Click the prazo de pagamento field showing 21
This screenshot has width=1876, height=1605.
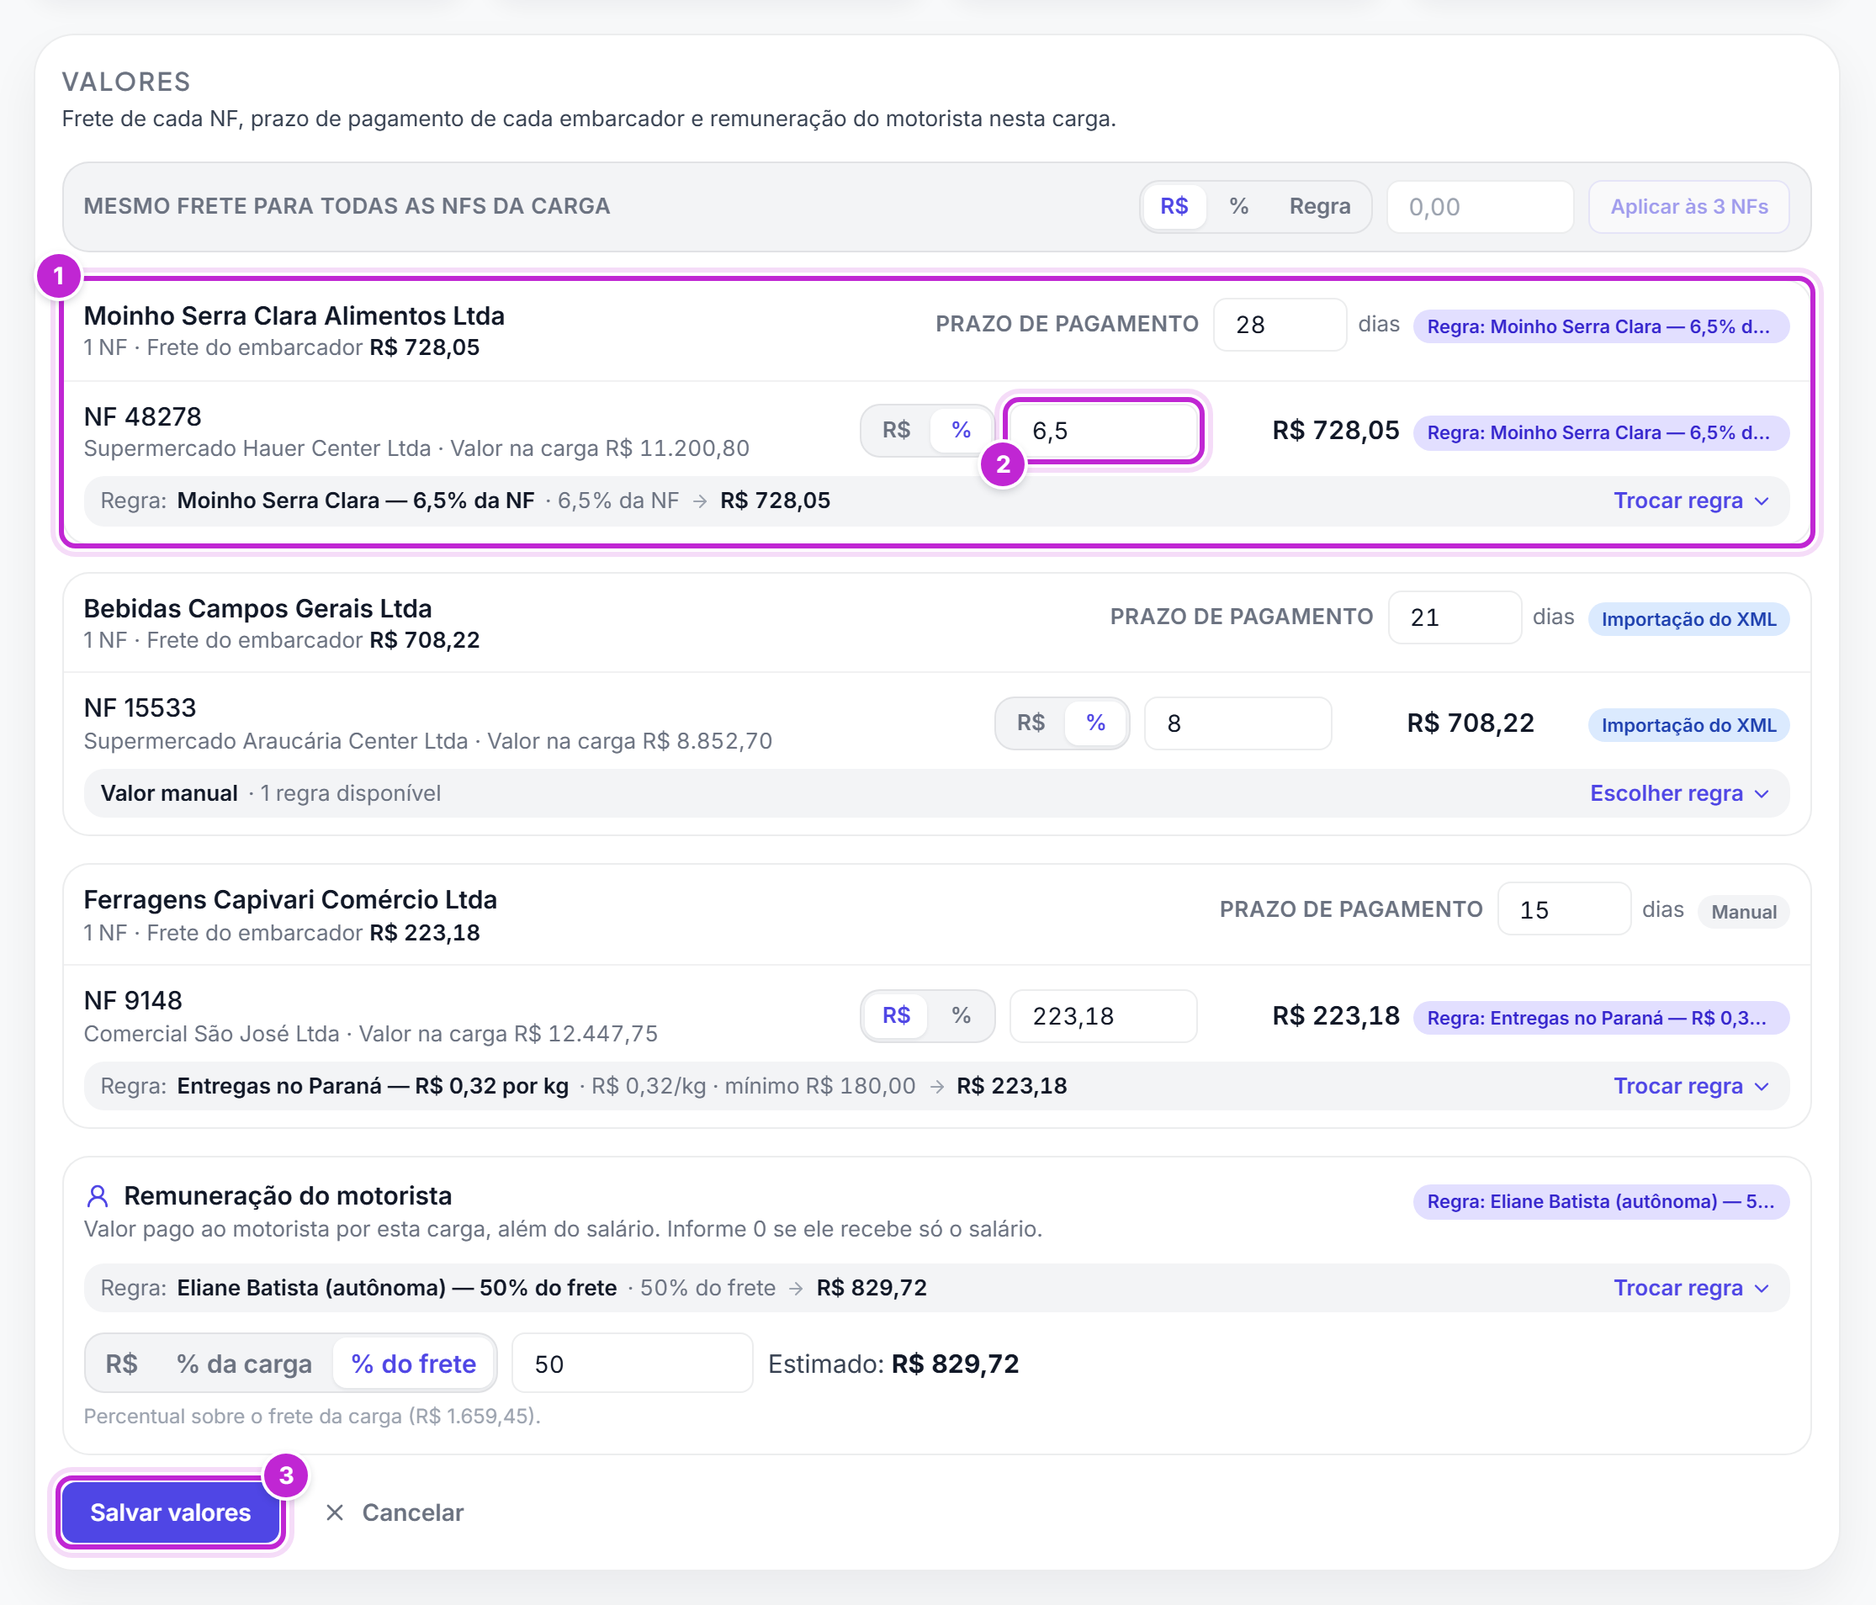pos(1454,617)
